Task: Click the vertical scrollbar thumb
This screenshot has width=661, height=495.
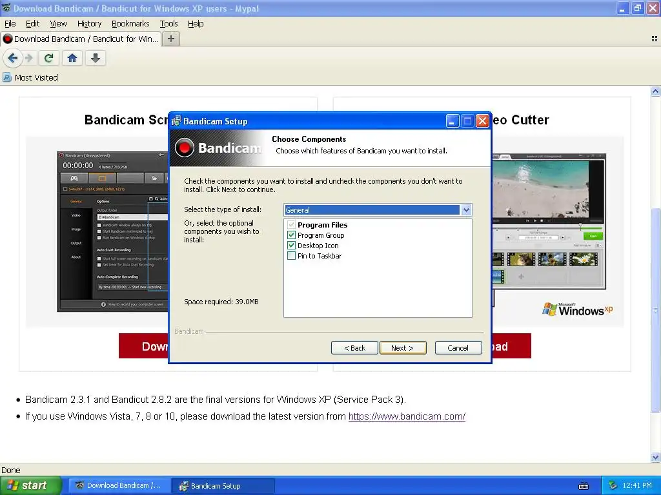Action: (656, 310)
